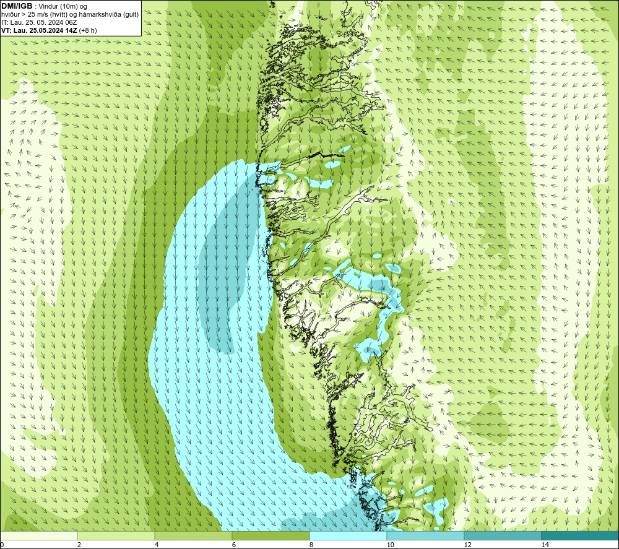The width and height of the screenshot is (619, 549).
Task: Click the 8-10 m/s light cyan legend swatch
Action: [x=348, y=536]
